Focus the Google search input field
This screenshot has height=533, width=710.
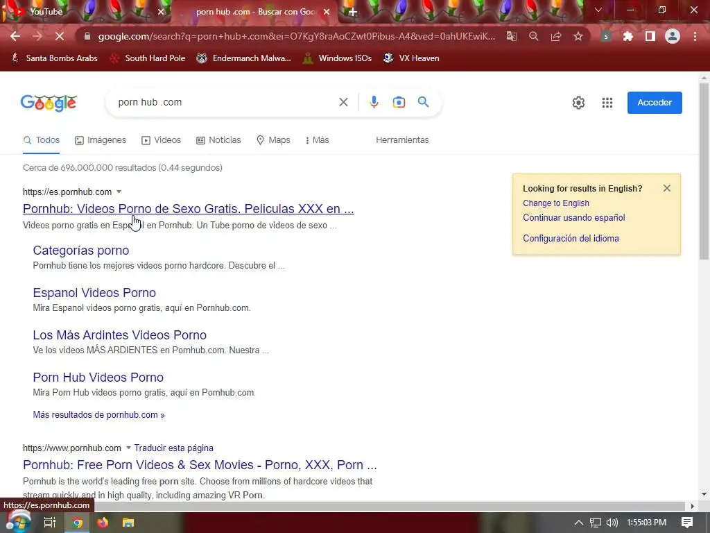224,103
